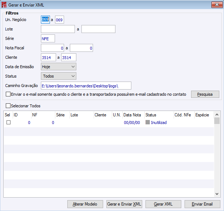The width and height of the screenshot is (224, 211).
Task: Click the NF column header
Action: (x=43, y=115)
